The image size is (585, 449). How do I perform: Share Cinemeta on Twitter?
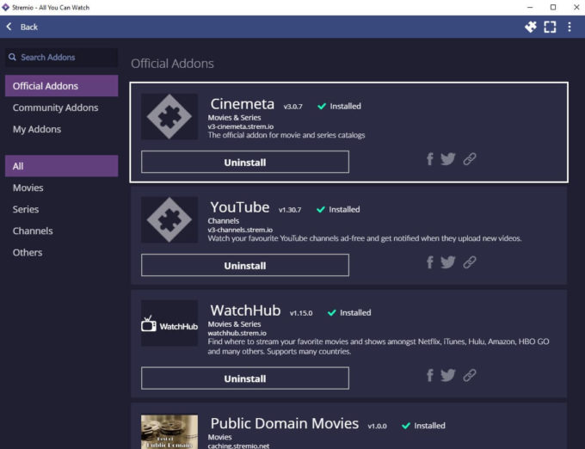point(448,159)
